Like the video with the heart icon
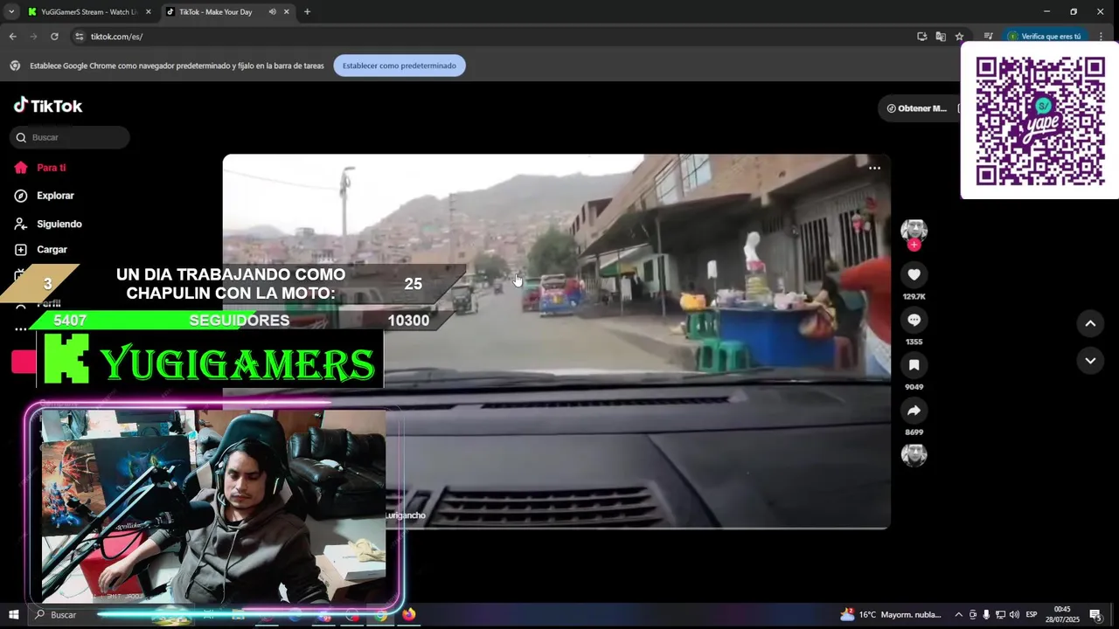The image size is (1119, 629). 914,274
